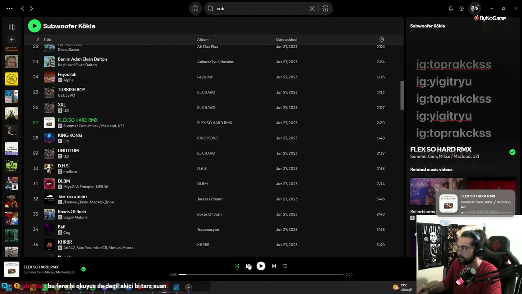522x294 pixels.
Task: Sort the list by the Album column
Action: tap(203, 40)
